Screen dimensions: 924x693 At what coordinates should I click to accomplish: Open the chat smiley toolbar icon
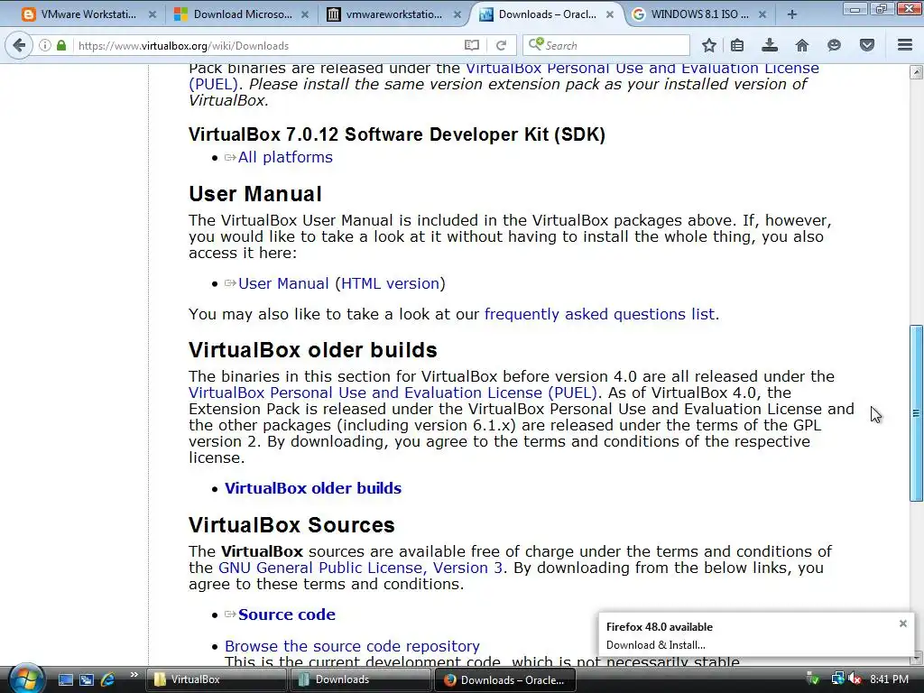click(834, 45)
